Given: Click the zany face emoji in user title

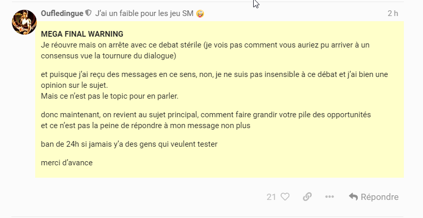Looking at the screenshot, I should [200, 13].
